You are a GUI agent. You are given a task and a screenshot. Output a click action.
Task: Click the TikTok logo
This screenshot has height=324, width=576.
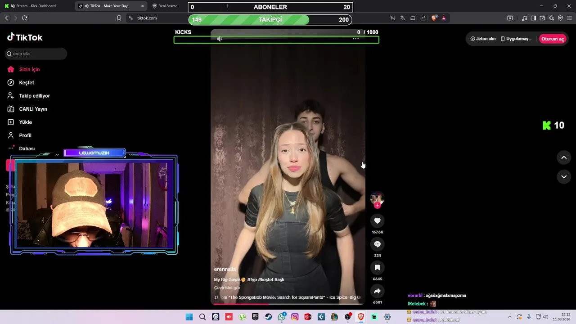(x=25, y=37)
